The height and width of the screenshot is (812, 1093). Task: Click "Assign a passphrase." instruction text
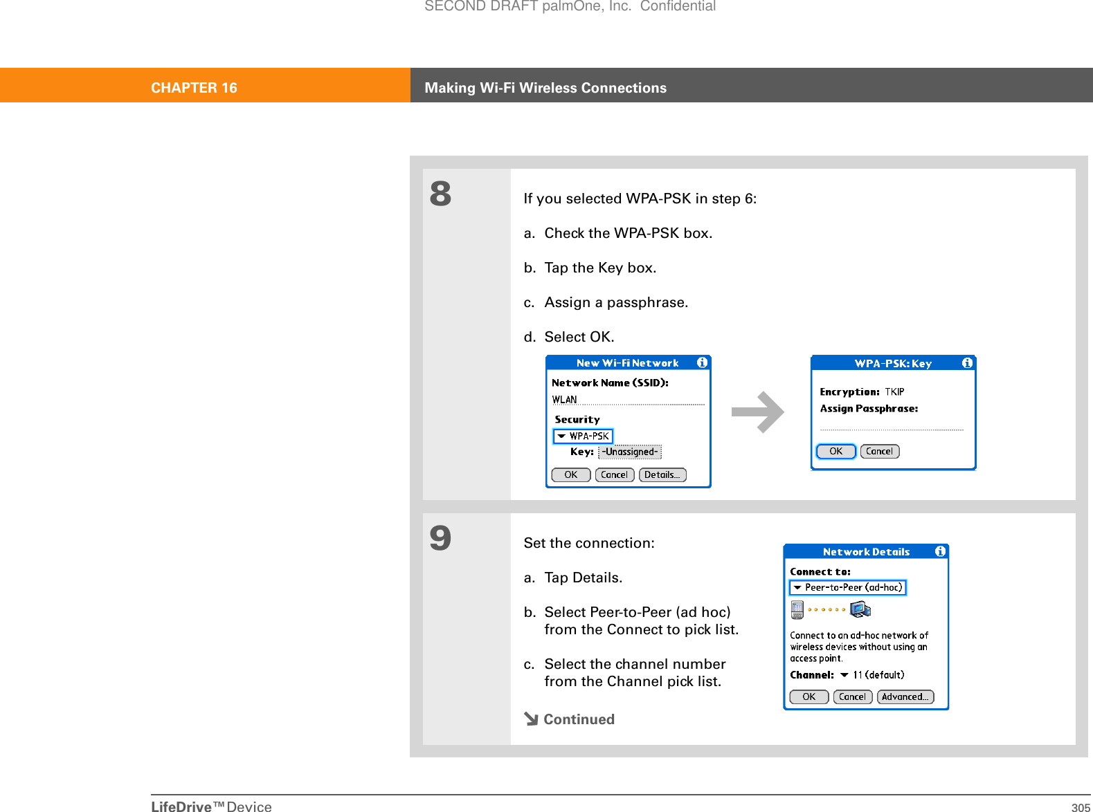[x=616, y=302]
